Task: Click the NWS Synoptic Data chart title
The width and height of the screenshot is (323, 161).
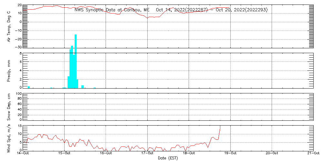Action: click(171, 10)
